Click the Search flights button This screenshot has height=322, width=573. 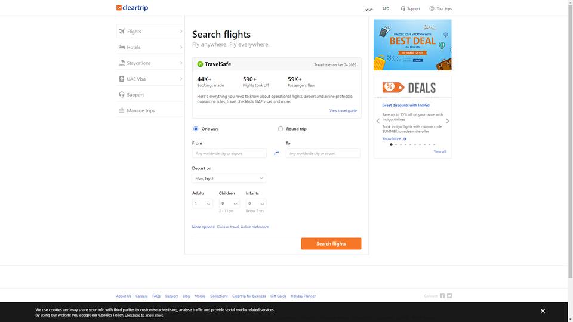click(x=331, y=243)
